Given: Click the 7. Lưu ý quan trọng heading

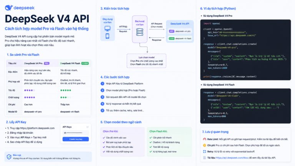Looking at the screenshot, I should click(215, 132).
